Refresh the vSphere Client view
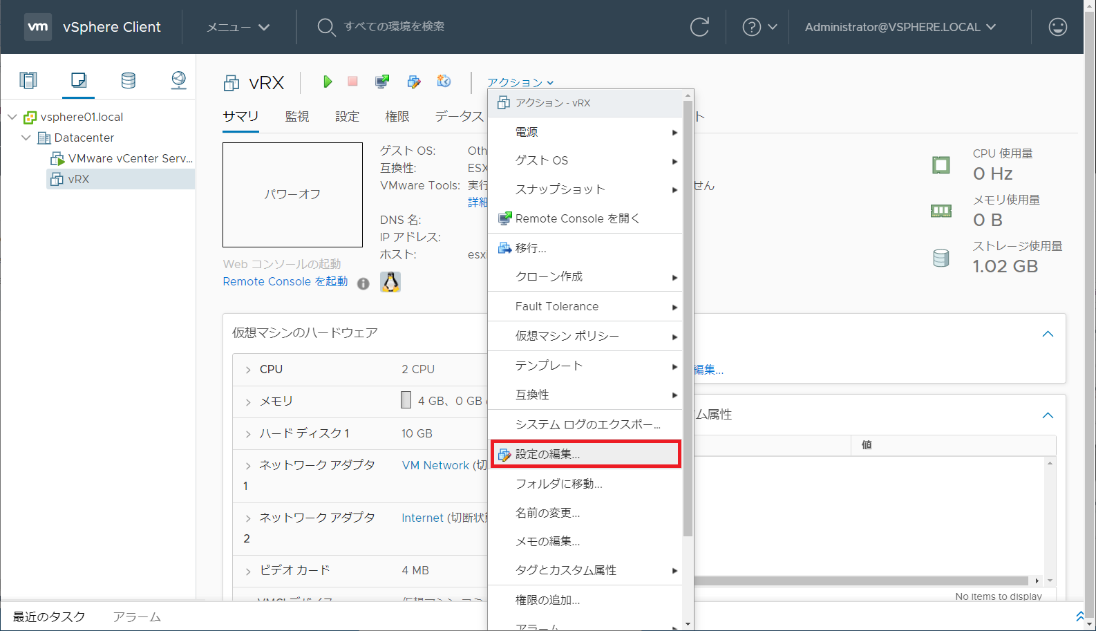 (699, 27)
